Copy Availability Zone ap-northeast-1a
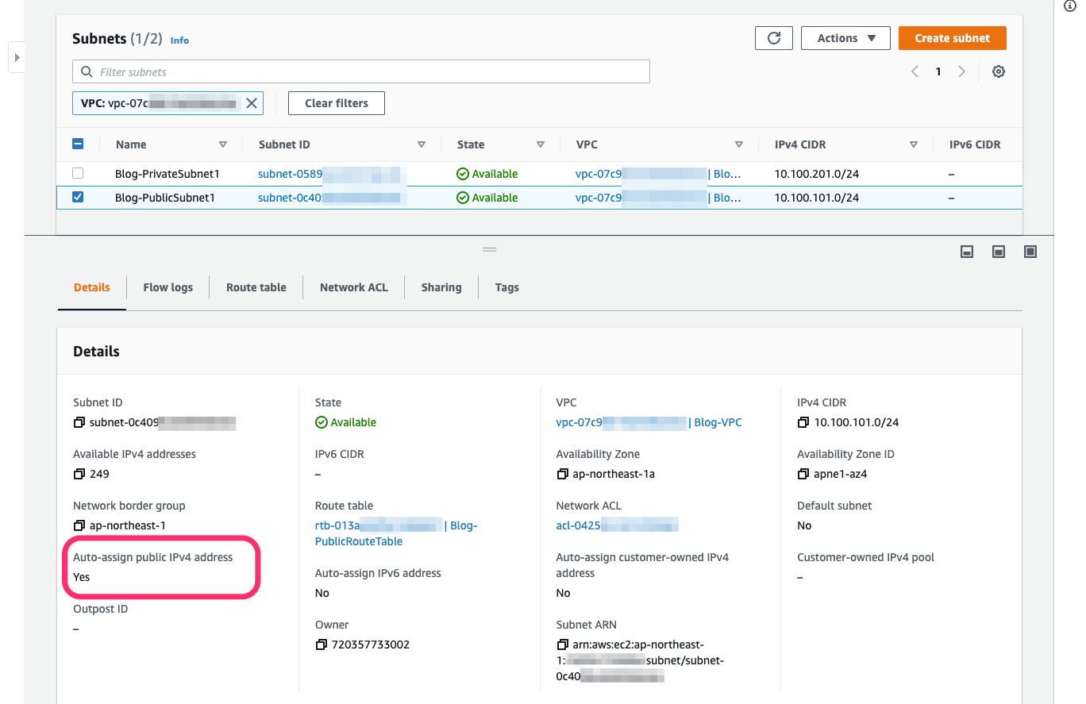The height and width of the screenshot is (704, 1086). click(562, 475)
